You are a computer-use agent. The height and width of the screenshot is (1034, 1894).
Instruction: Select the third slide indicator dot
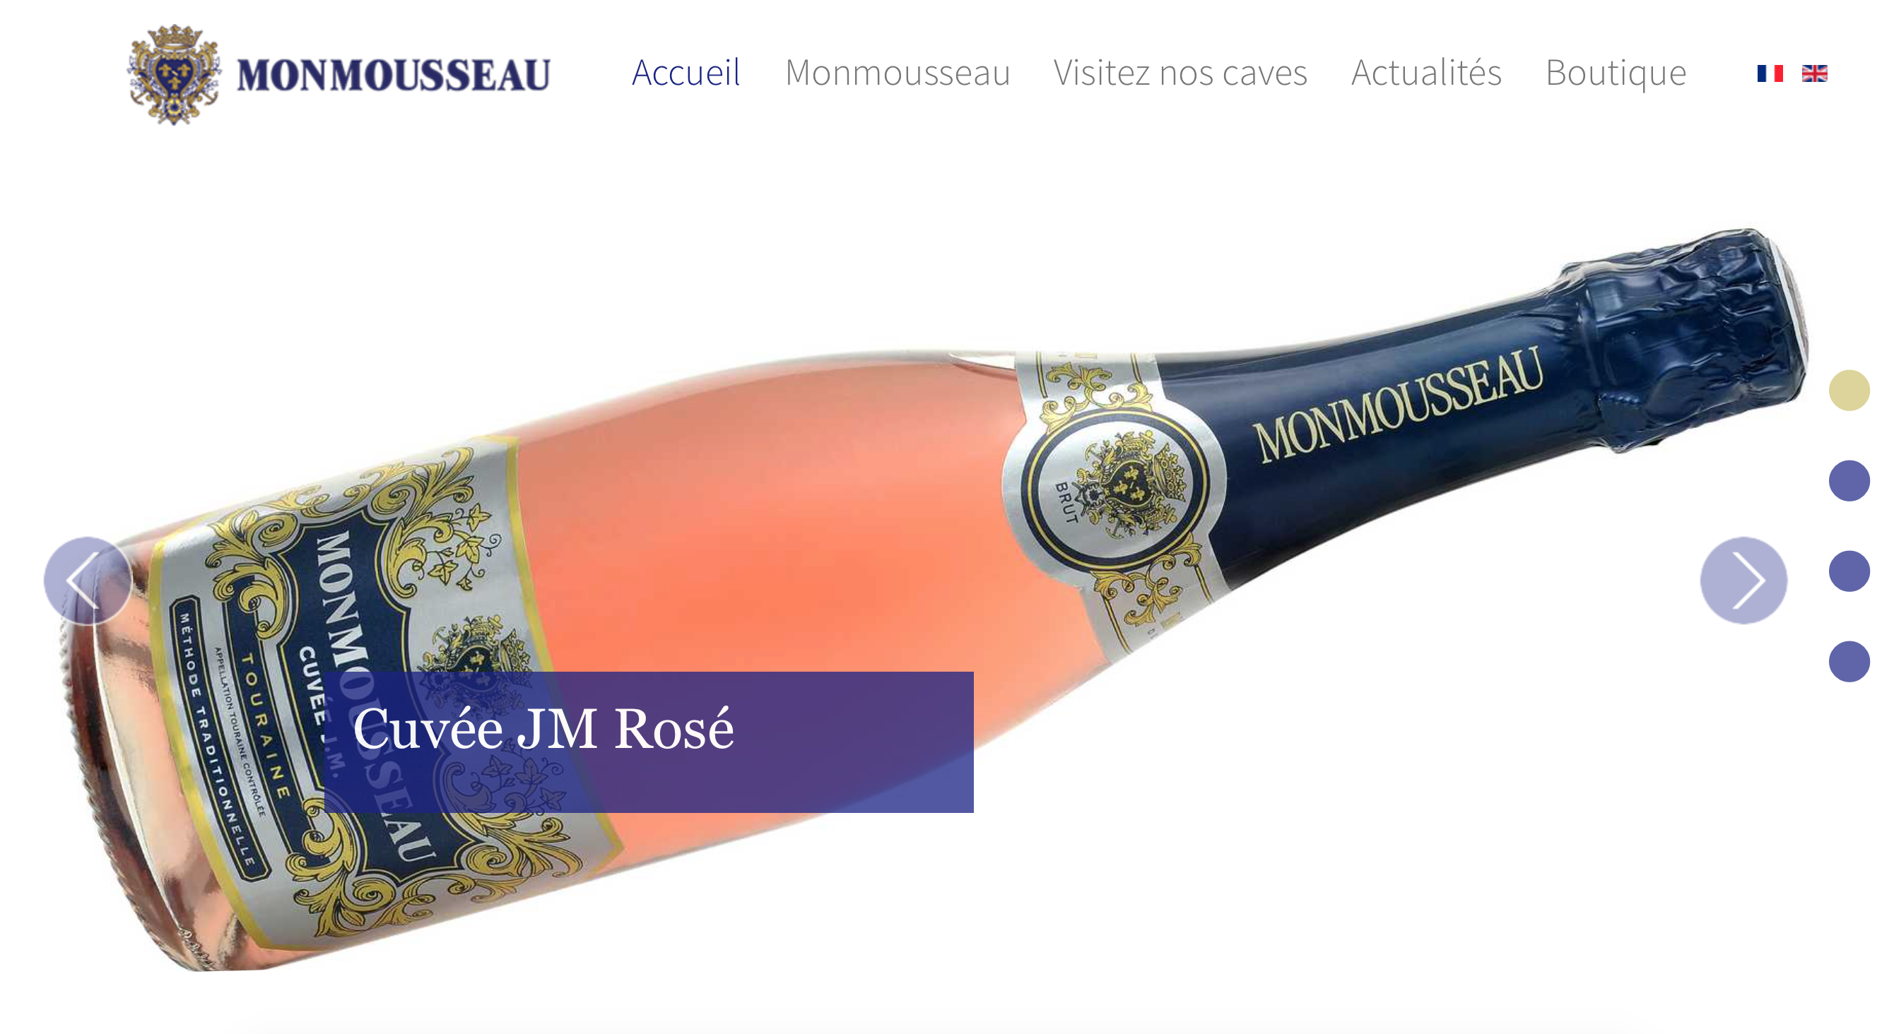(x=1848, y=571)
